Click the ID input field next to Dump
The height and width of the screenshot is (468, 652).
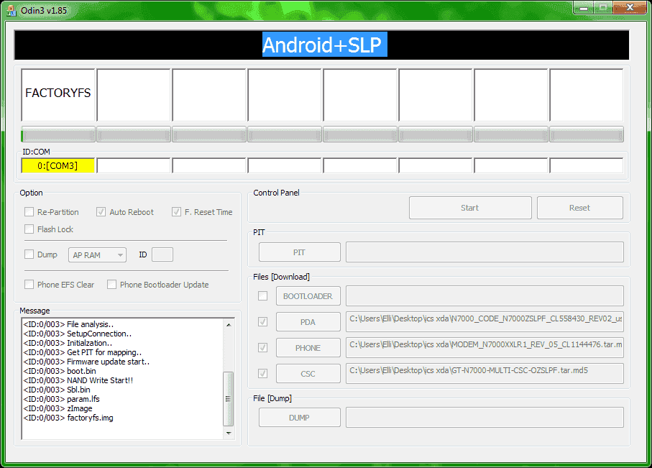point(162,254)
